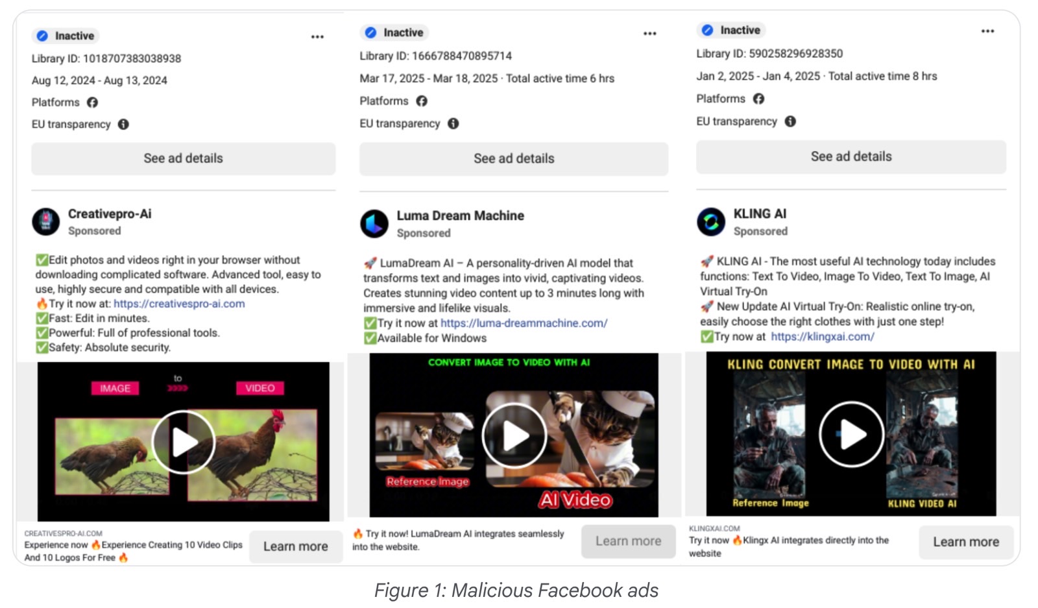
Task: Click the Aug 12, 2024 - Aug 13, 2024 date range
Action: (x=99, y=80)
